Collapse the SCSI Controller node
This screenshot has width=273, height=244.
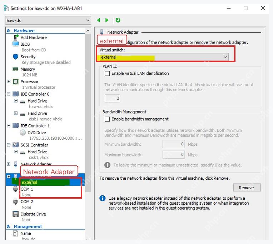(x=9, y=145)
